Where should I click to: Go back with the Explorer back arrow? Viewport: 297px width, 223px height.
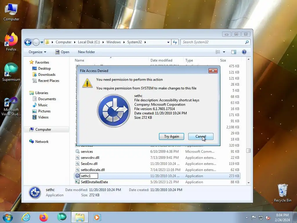point(28,42)
